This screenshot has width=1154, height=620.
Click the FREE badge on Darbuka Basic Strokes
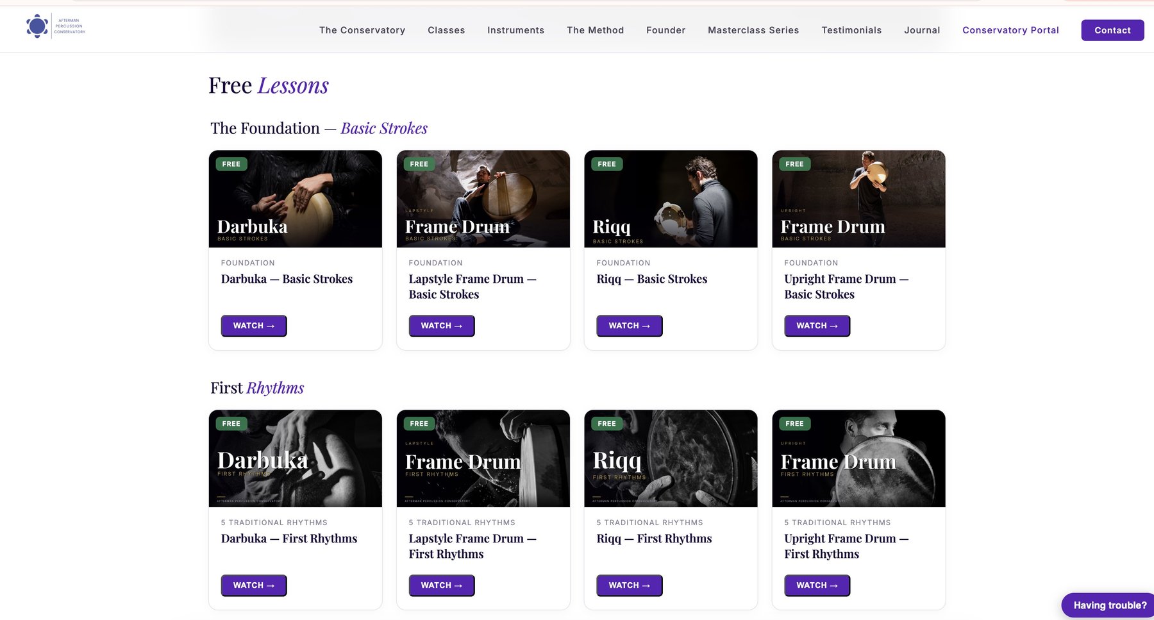pyautogui.click(x=231, y=164)
